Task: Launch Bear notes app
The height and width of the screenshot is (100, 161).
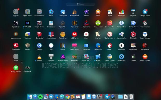Action: click(x=110, y=45)
